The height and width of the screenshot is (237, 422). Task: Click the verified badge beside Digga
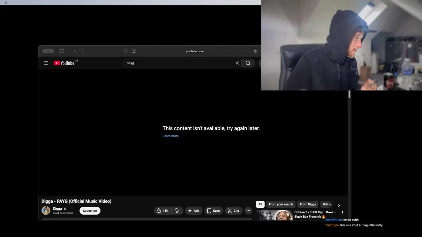(x=65, y=209)
